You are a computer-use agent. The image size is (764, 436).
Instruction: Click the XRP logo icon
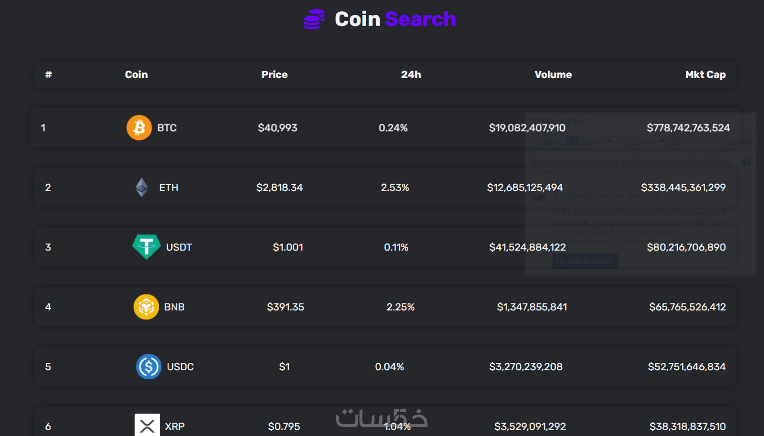(147, 425)
